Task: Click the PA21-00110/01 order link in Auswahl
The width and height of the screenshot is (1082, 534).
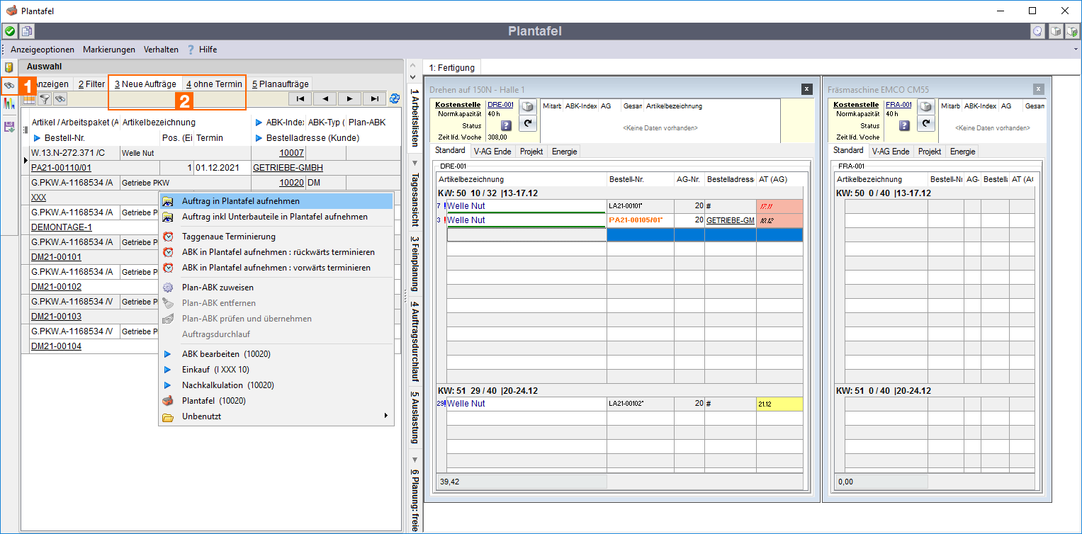Action: 61,168
